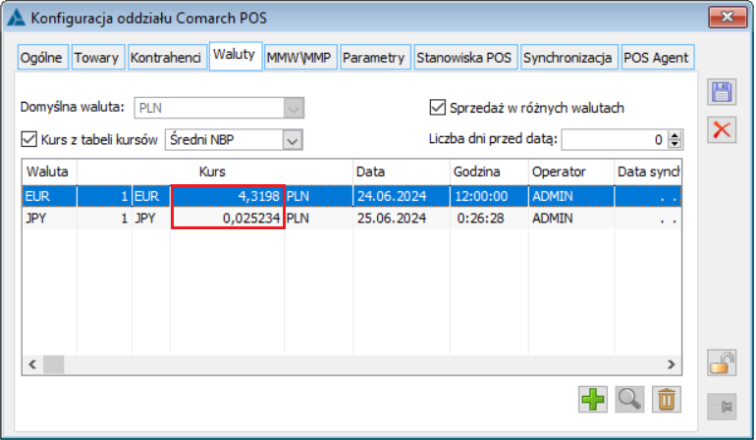756x440 pixels.
Task: Go to the Kontrahenci tab
Action: pyautogui.click(x=165, y=57)
